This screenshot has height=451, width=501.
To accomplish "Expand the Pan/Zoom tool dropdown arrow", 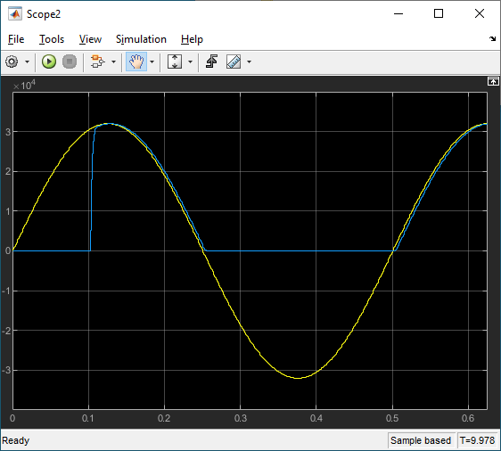I will click(152, 62).
